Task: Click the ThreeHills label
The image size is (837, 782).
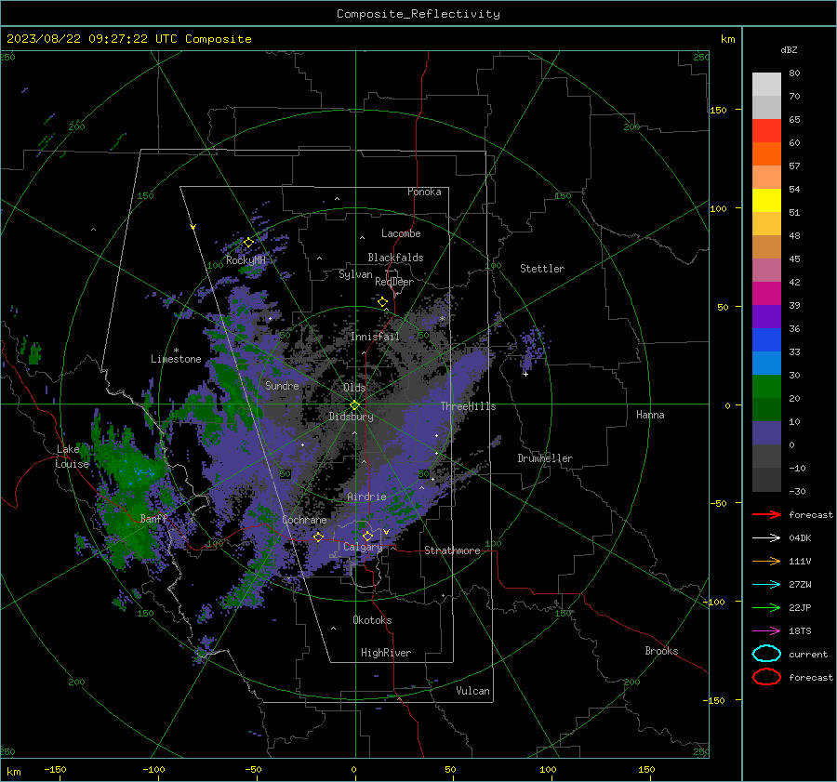Action: pyautogui.click(x=468, y=406)
